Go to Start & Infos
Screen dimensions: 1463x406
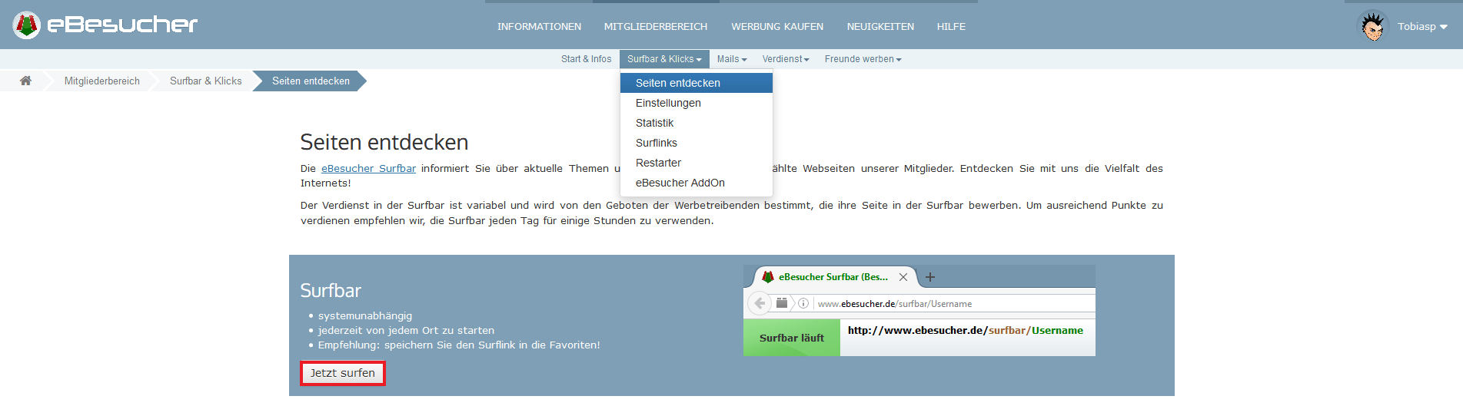[x=586, y=59]
